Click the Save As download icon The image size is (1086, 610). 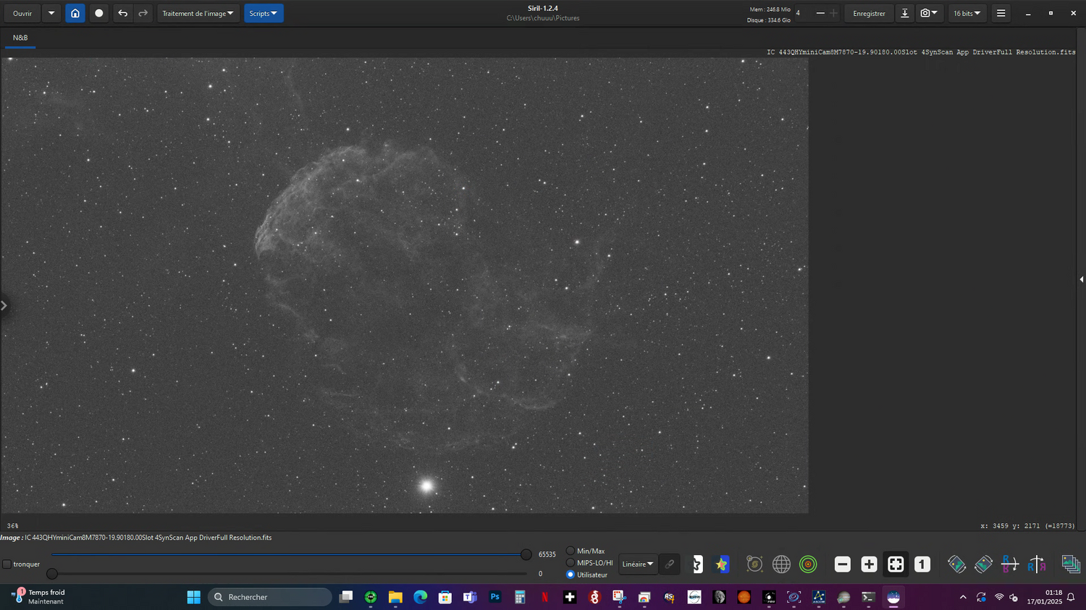904,13
